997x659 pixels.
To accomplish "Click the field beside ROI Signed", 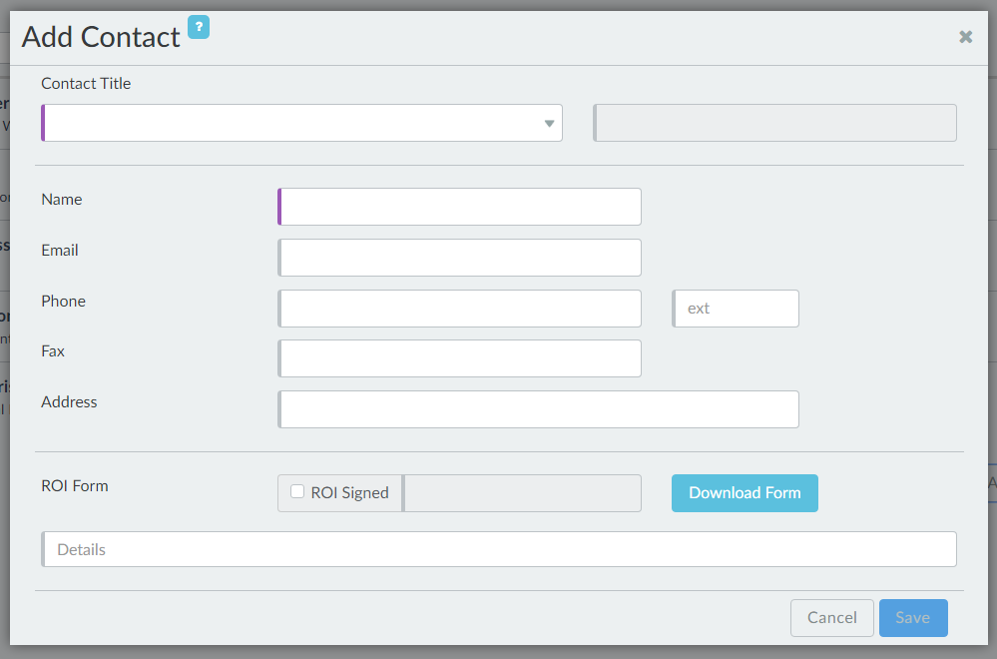I will [523, 493].
